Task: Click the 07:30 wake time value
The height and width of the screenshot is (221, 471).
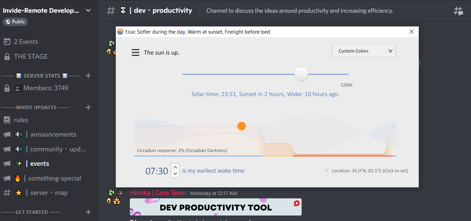Action: point(157,171)
